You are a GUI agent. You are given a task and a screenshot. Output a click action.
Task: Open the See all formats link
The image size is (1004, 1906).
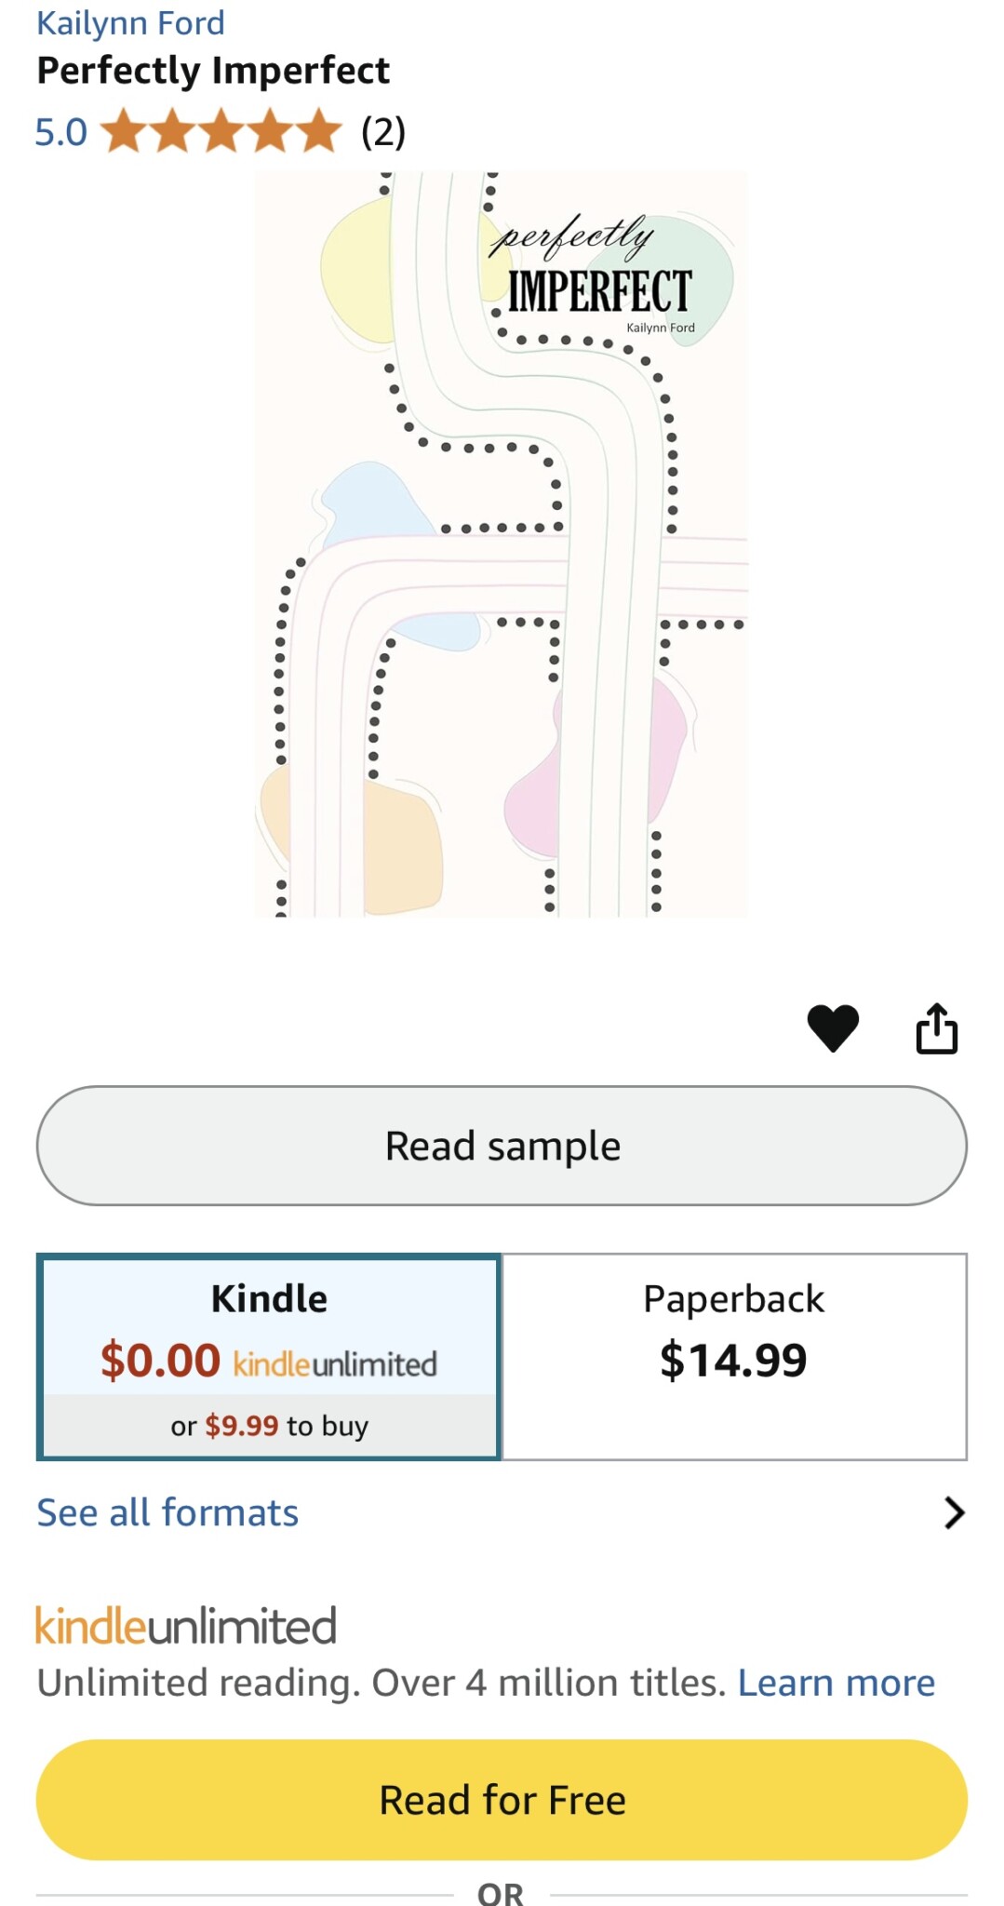167,1512
